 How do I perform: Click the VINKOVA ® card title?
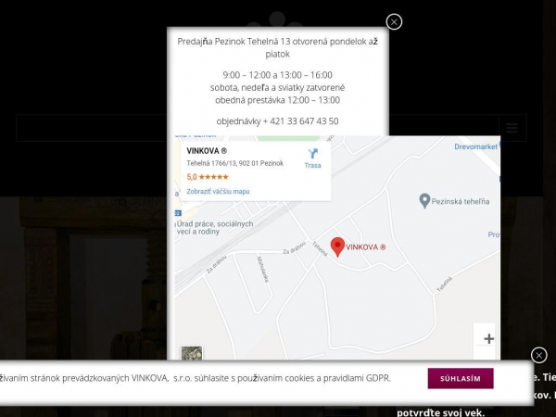pos(207,151)
